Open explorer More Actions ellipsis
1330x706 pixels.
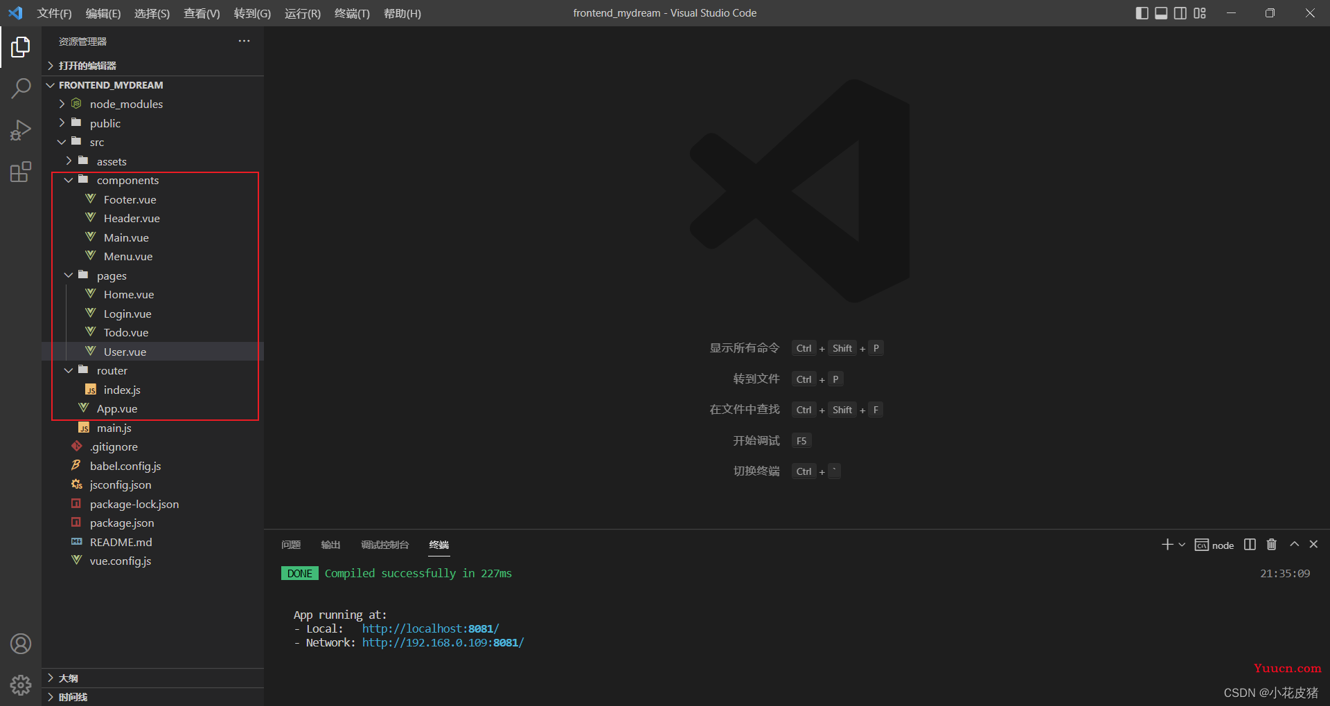[244, 41]
